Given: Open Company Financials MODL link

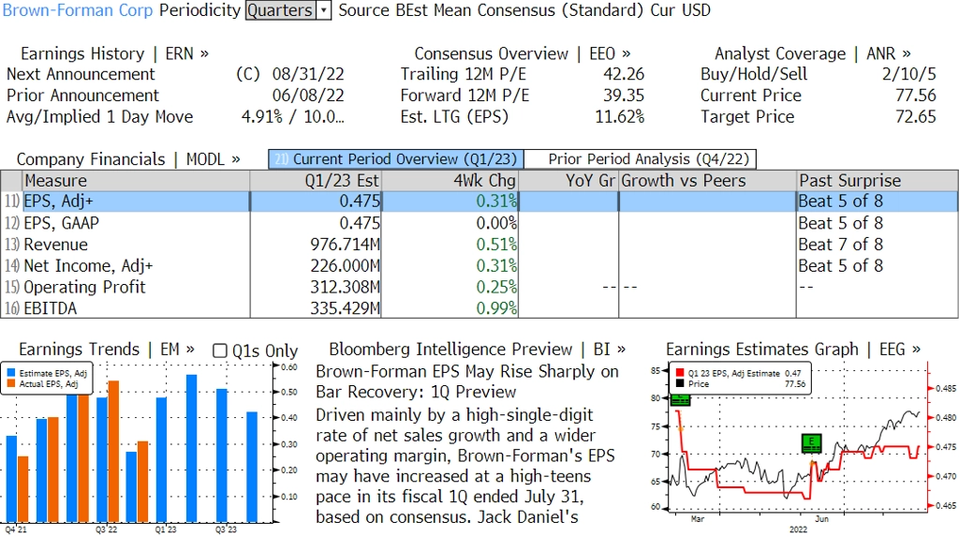Looking at the screenshot, I should click(x=128, y=159).
